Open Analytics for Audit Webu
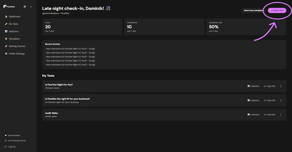 (253, 114)
